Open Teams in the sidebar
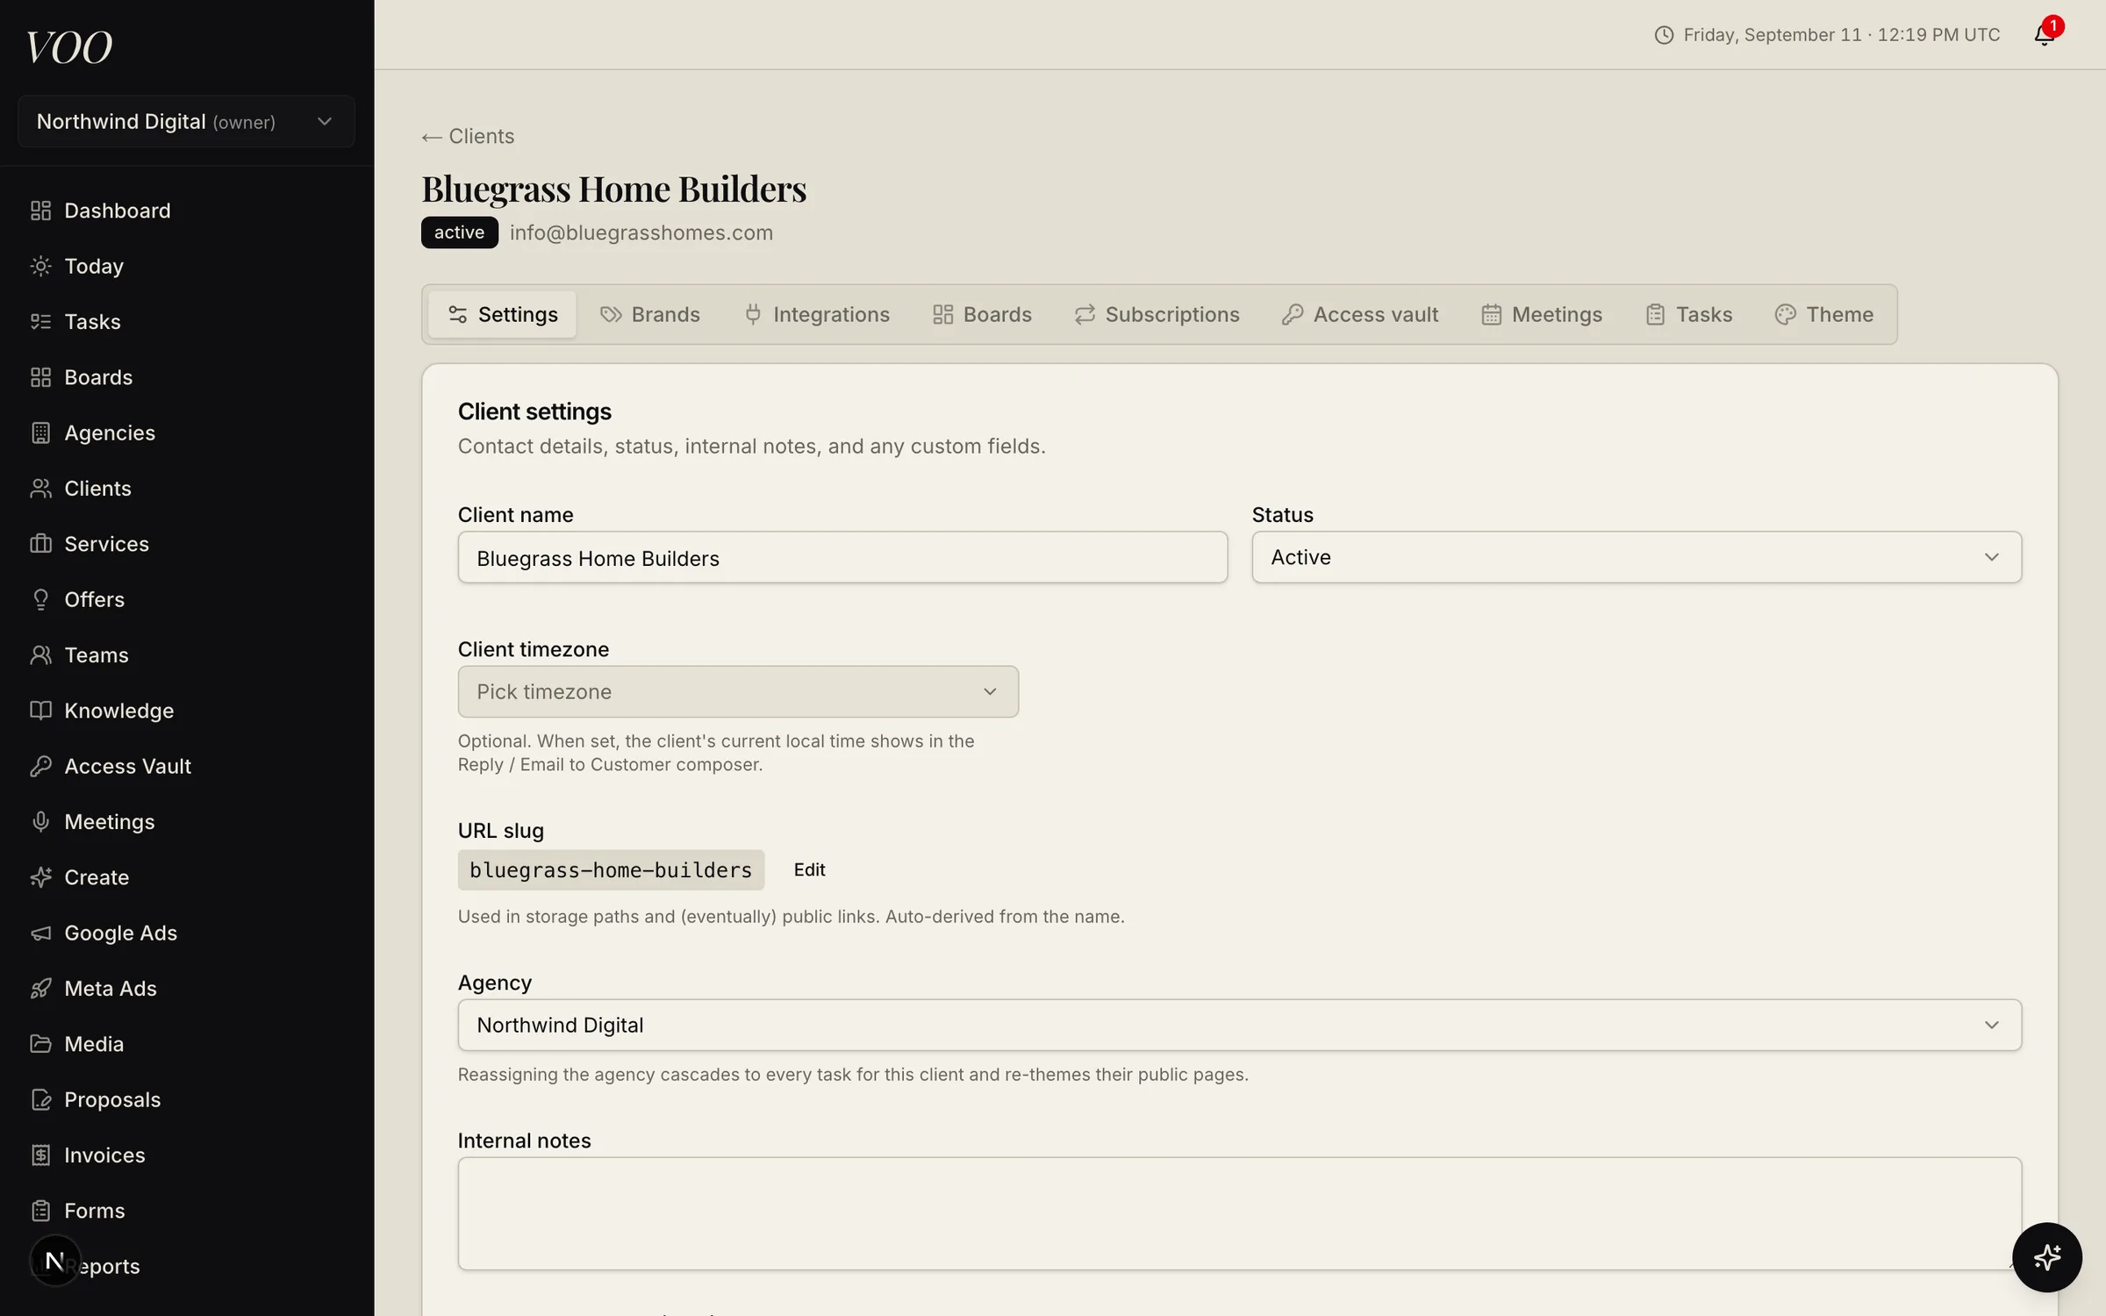This screenshot has height=1316, width=2106. click(x=186, y=654)
